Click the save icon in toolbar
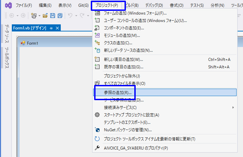The width and height of the screenshot is (243, 157). (x=53, y=16)
